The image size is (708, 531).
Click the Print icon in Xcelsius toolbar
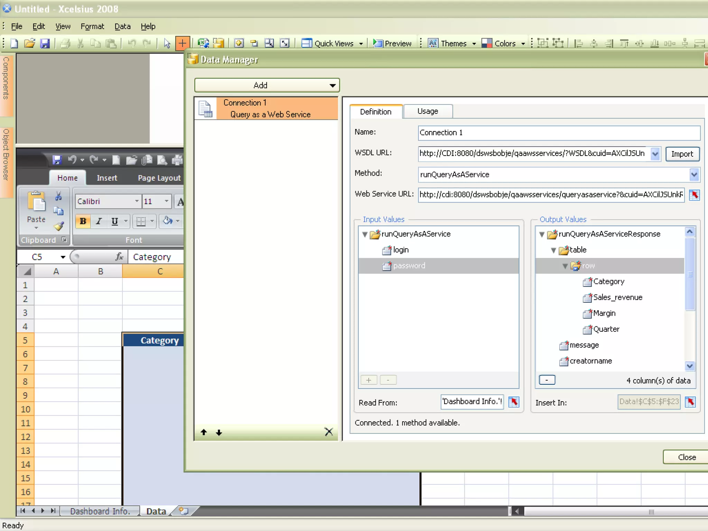65,44
